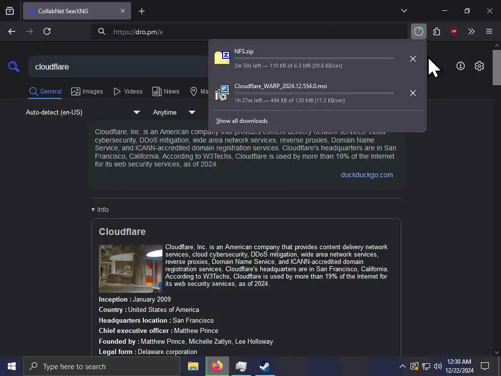Click the address bar showing dro.pm/e
Image resolution: width=501 pixels, height=376 pixels.
click(x=249, y=32)
